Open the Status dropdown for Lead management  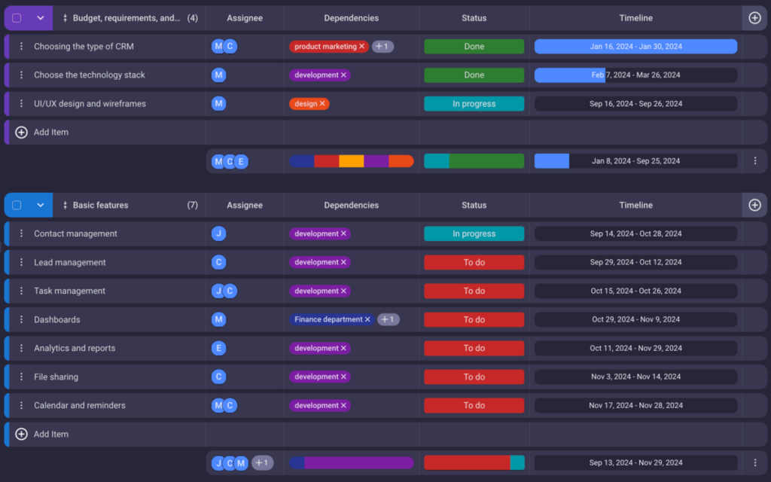click(474, 262)
